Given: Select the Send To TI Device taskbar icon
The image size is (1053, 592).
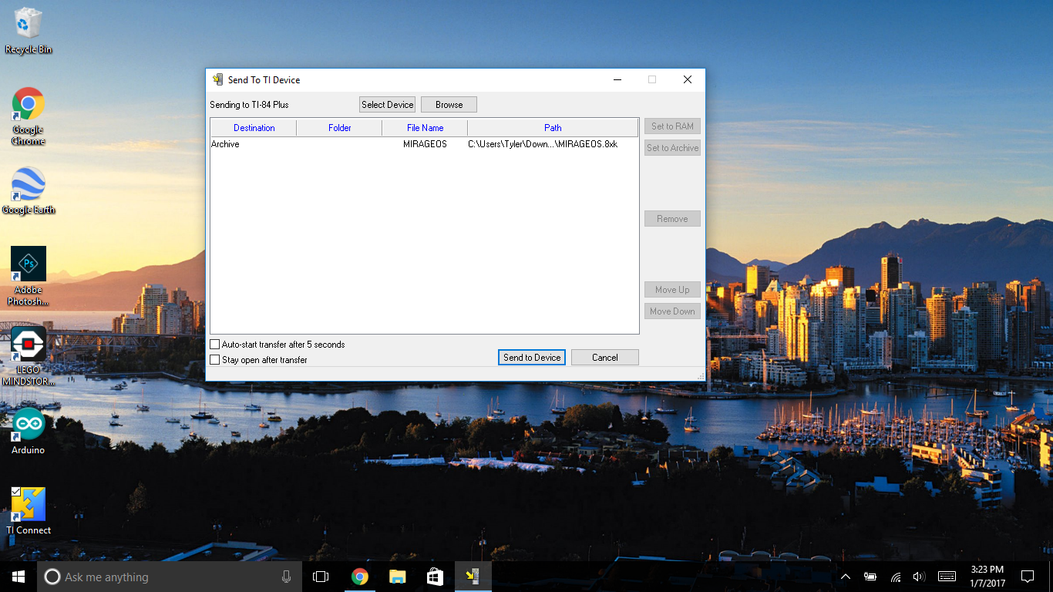Looking at the screenshot, I should click(473, 577).
